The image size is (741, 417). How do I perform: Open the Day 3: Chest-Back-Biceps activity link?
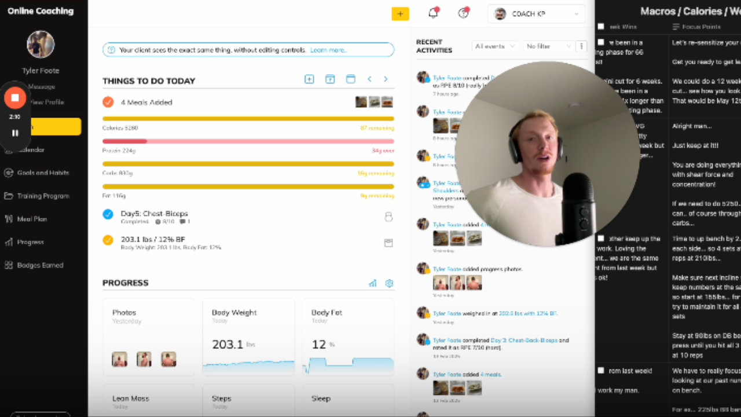524,341
